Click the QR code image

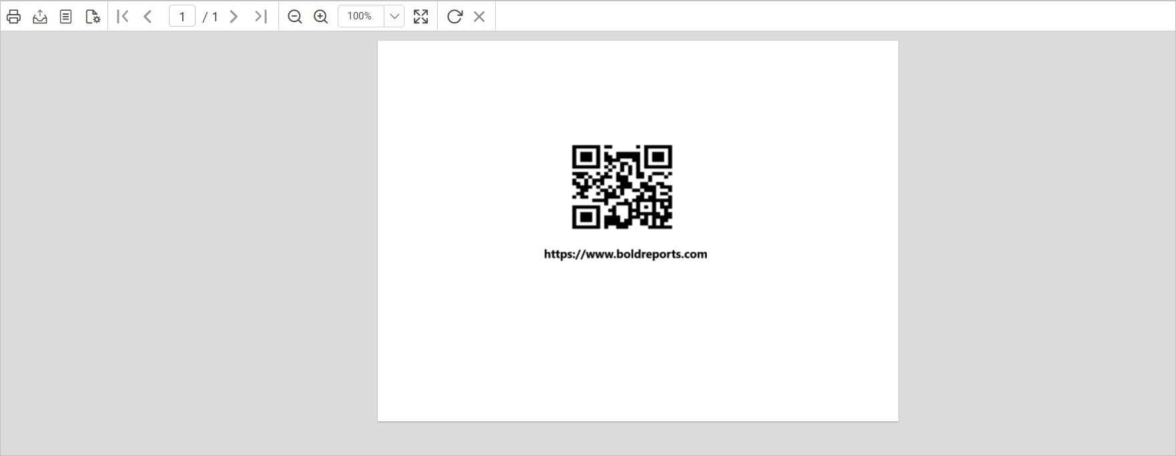click(x=622, y=187)
